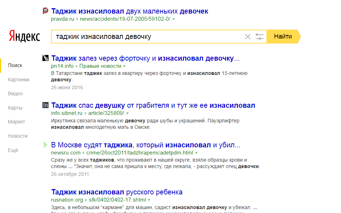The width and height of the screenshot is (341, 213).
Task: Open the pravda.ru result title link
Action: (x=129, y=11)
